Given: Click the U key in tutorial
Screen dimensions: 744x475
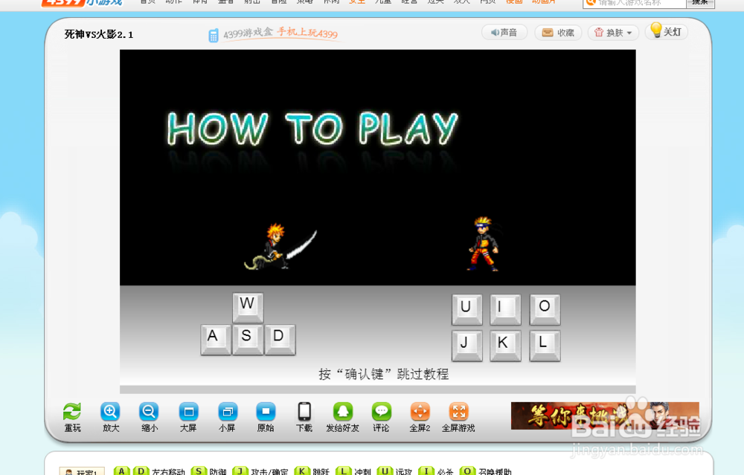Looking at the screenshot, I should point(467,309).
